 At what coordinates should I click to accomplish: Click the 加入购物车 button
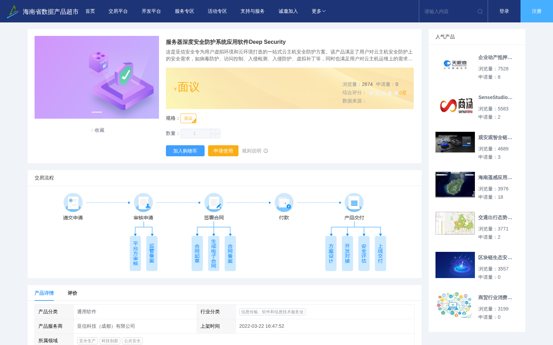coord(185,151)
